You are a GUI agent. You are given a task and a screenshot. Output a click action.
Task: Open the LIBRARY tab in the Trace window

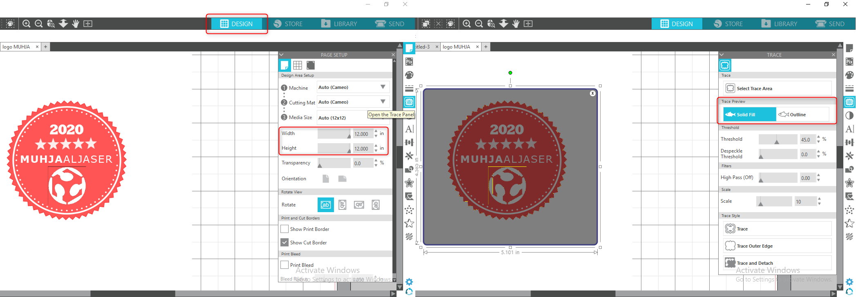click(780, 24)
